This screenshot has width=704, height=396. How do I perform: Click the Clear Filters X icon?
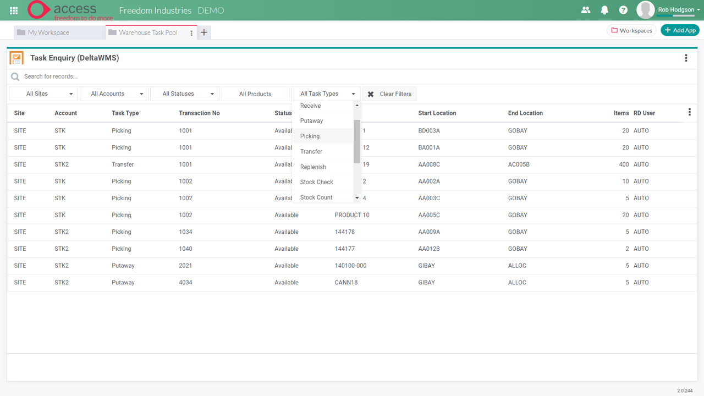click(x=370, y=94)
